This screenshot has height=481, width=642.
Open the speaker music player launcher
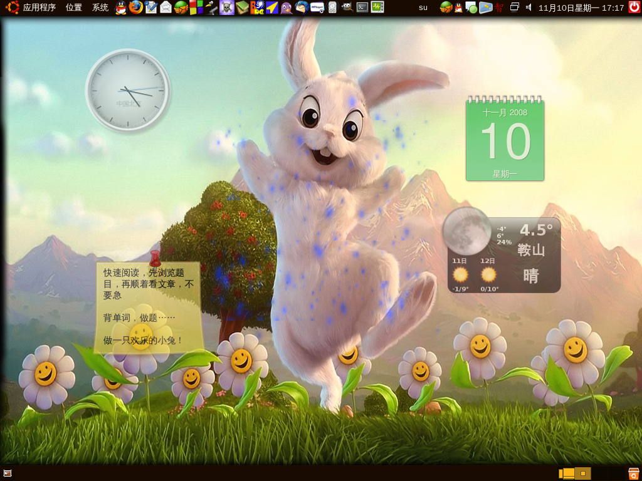(332, 8)
